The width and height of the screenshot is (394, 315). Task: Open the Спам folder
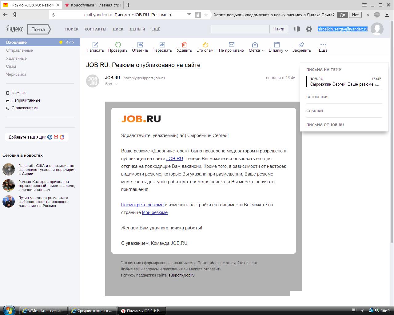coord(11,66)
